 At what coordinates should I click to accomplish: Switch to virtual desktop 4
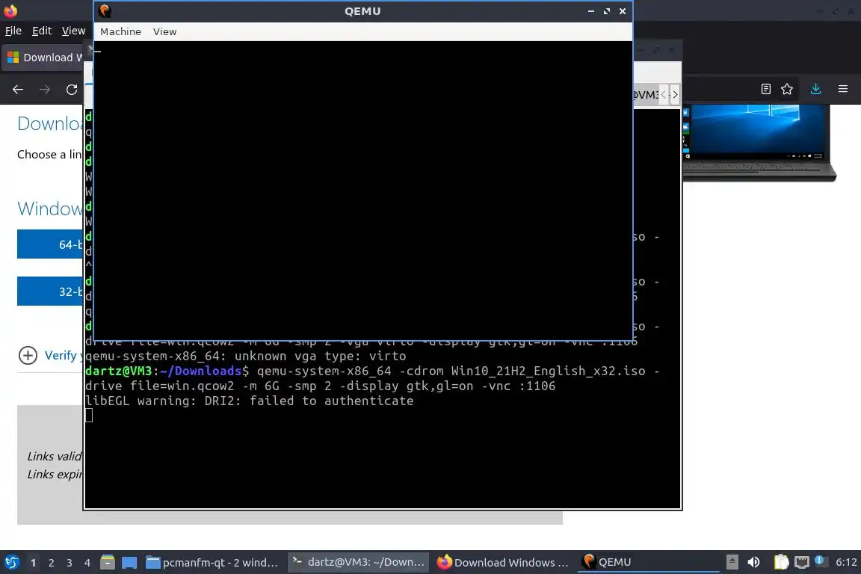pyautogui.click(x=87, y=563)
